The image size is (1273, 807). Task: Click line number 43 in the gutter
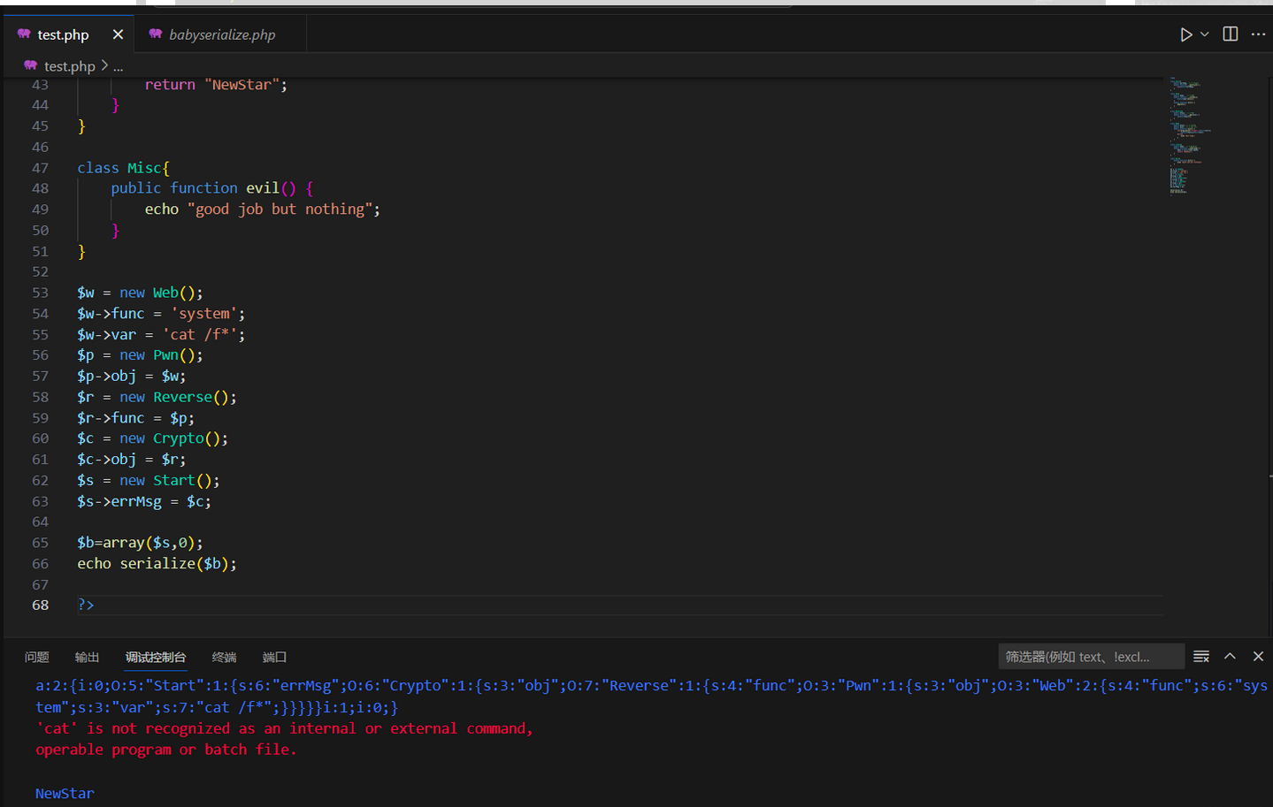(41, 85)
